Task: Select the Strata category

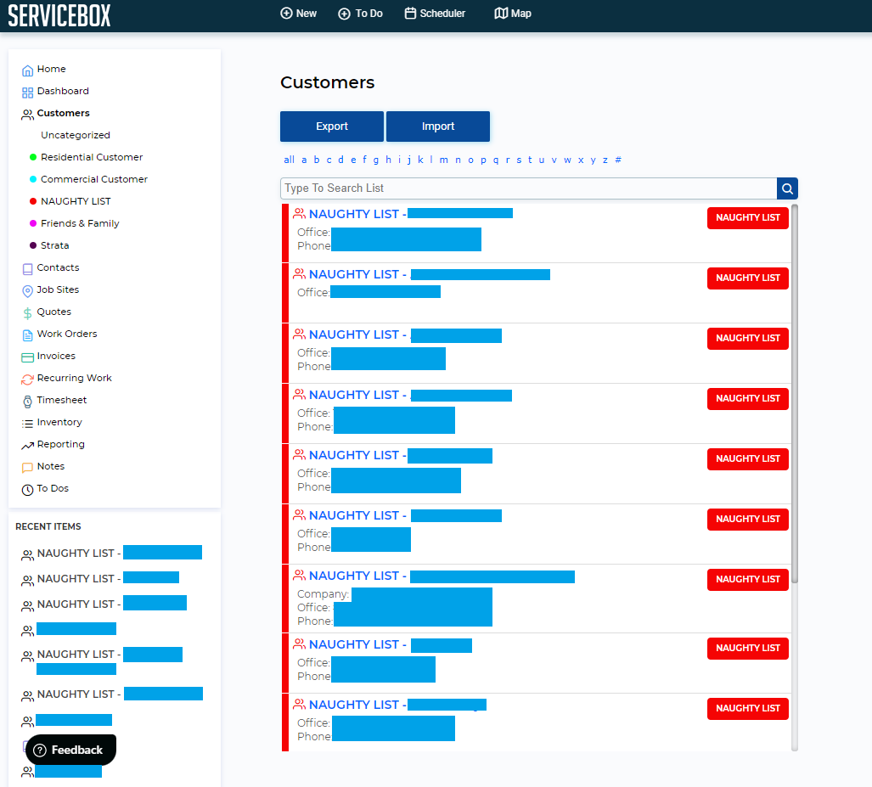Action: pos(54,245)
